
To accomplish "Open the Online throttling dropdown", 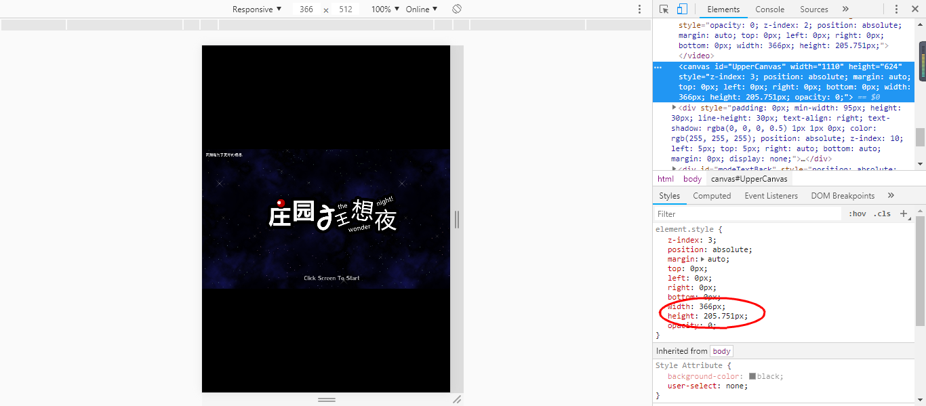I will point(422,9).
